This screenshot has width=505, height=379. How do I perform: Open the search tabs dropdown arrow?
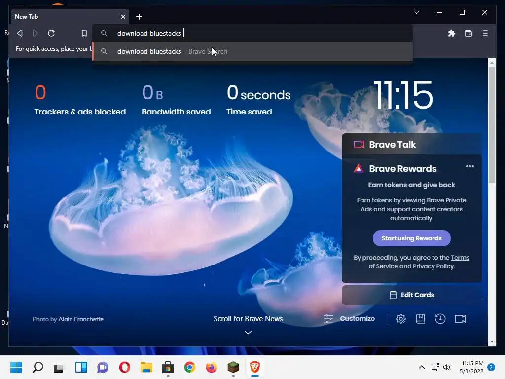click(x=416, y=12)
